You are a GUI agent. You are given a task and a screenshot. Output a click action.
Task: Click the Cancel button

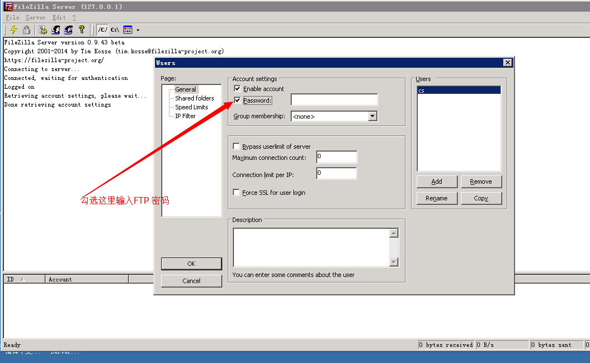[192, 281]
